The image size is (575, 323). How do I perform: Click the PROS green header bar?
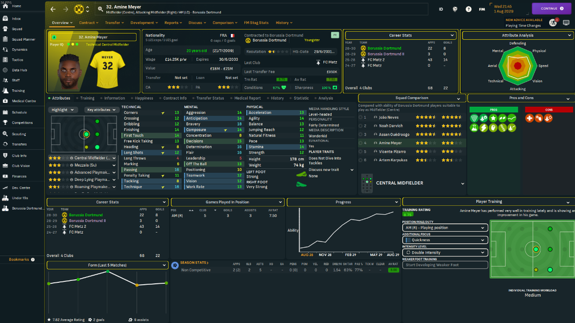pos(493,110)
